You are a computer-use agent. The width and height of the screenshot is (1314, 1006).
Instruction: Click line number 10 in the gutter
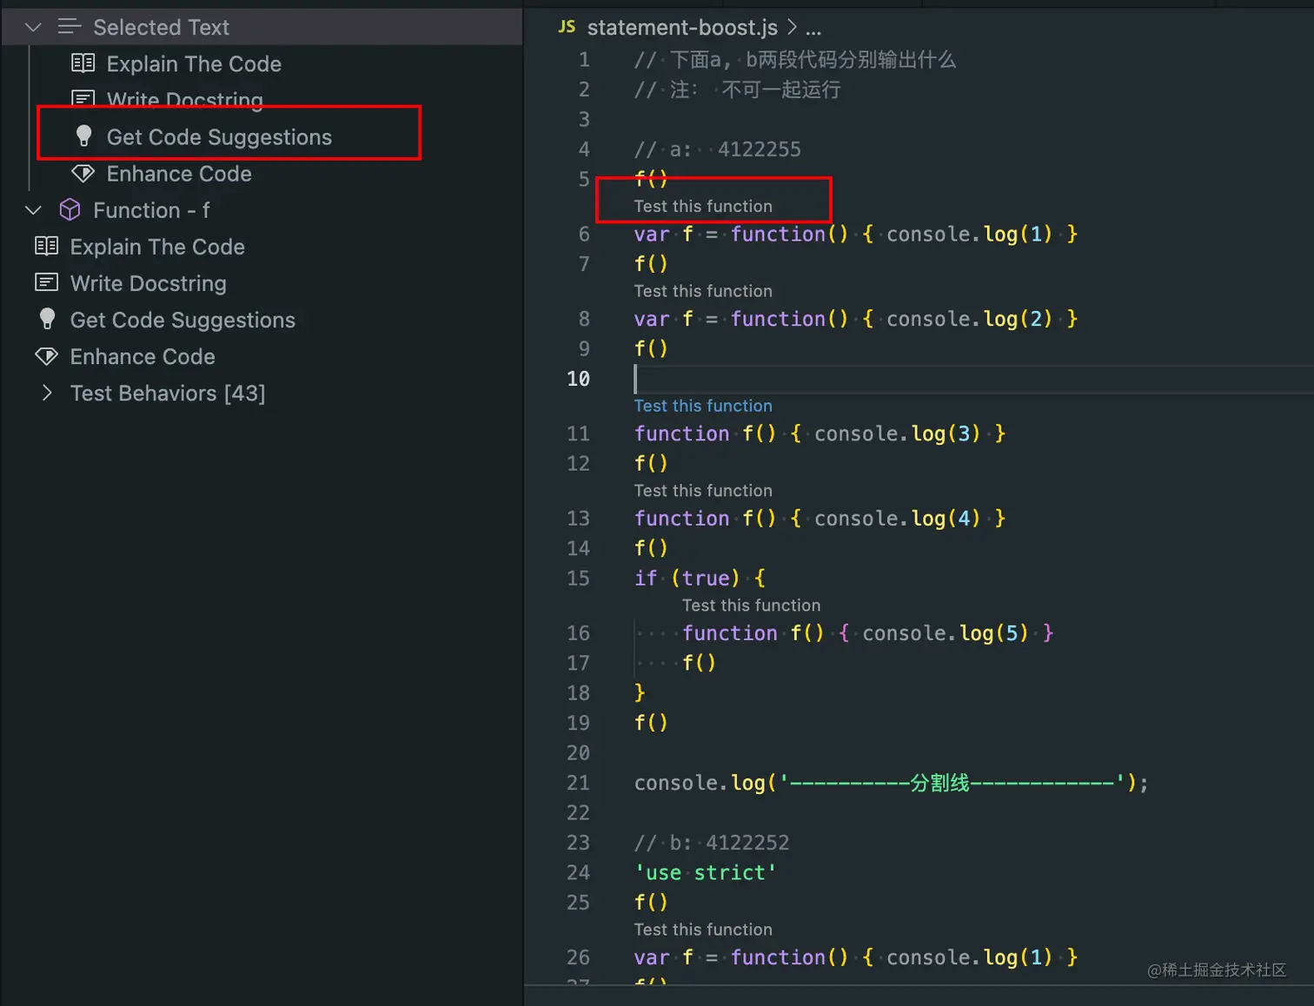click(578, 379)
